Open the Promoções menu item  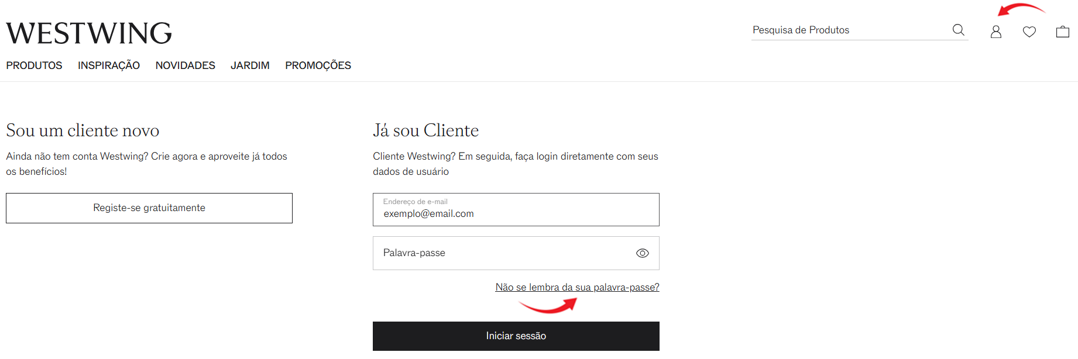tap(318, 65)
